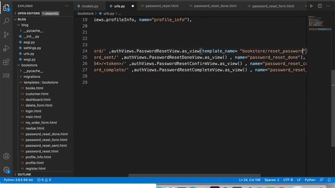The width and height of the screenshot is (335, 188).
Task: Switch to the password_reset_done.html tab
Action: tap(213, 6)
